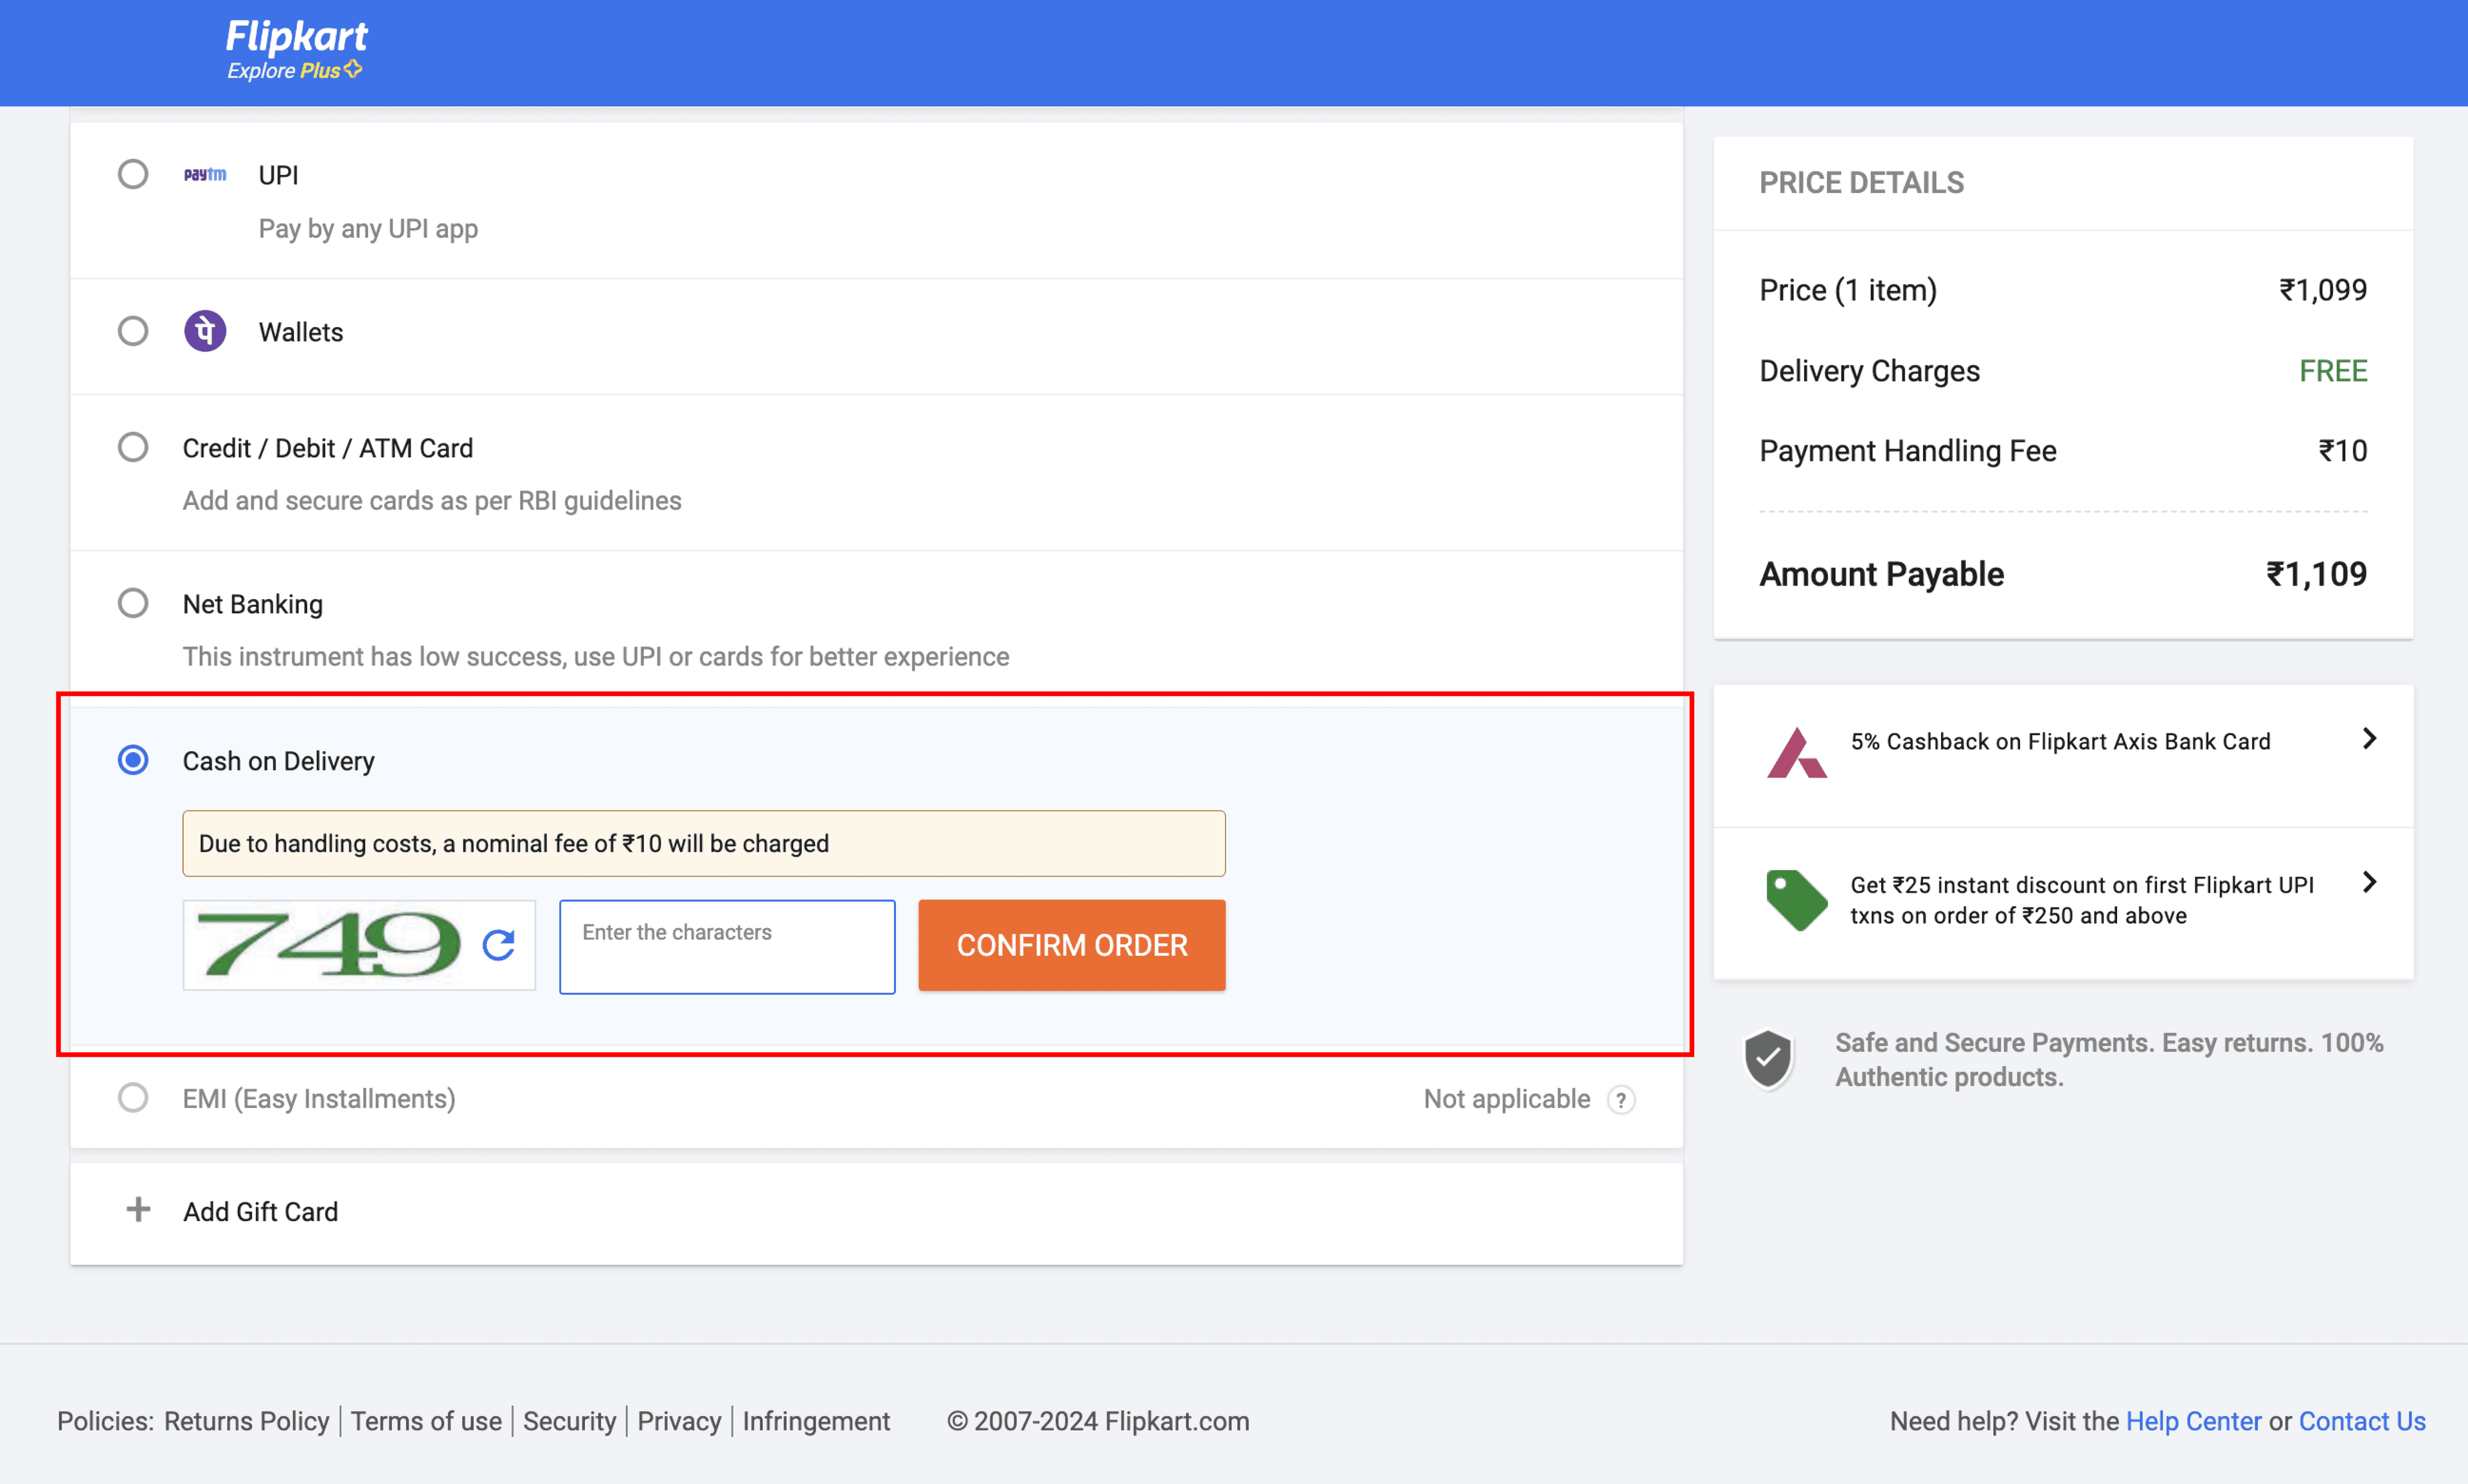Expand the ₹25 Flipkart UPI discount arrow

[2368, 882]
